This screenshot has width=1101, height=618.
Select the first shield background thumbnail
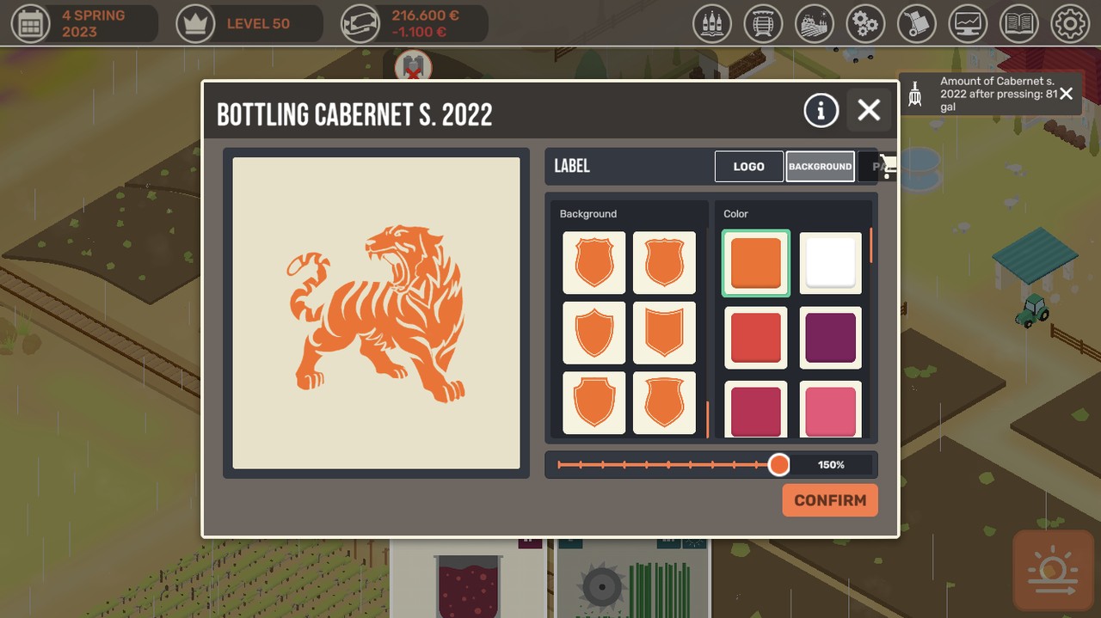pyautogui.click(x=594, y=263)
